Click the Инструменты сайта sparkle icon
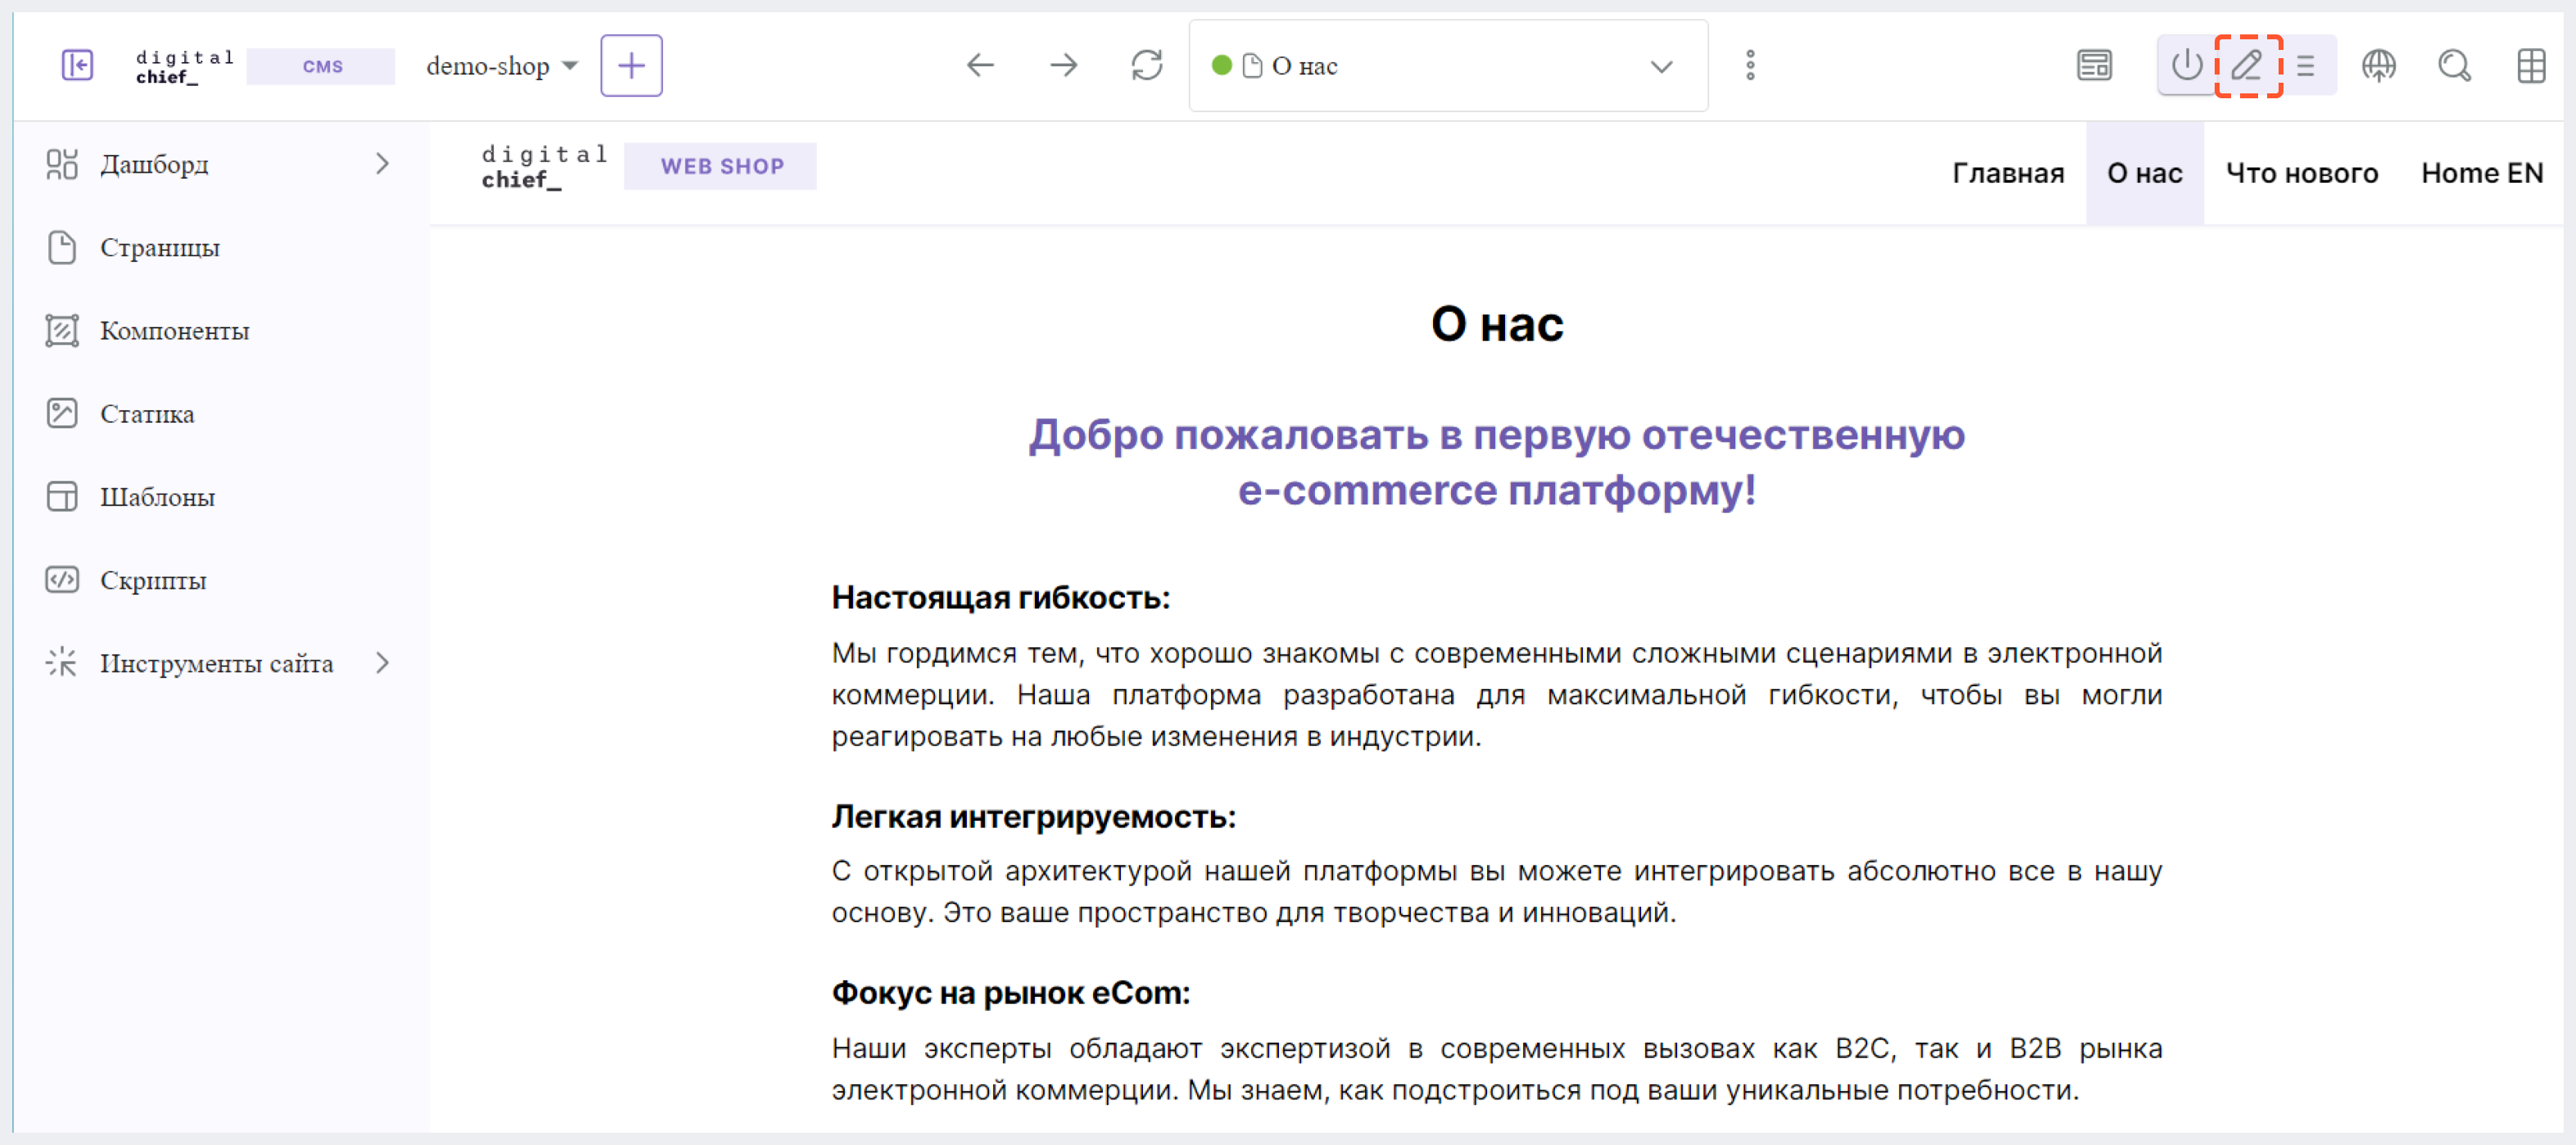Image resolution: width=2576 pixels, height=1145 pixels. coord(62,662)
